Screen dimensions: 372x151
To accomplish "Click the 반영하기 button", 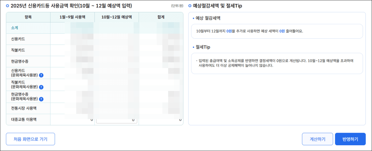I will pyautogui.click(x=350, y=139).
